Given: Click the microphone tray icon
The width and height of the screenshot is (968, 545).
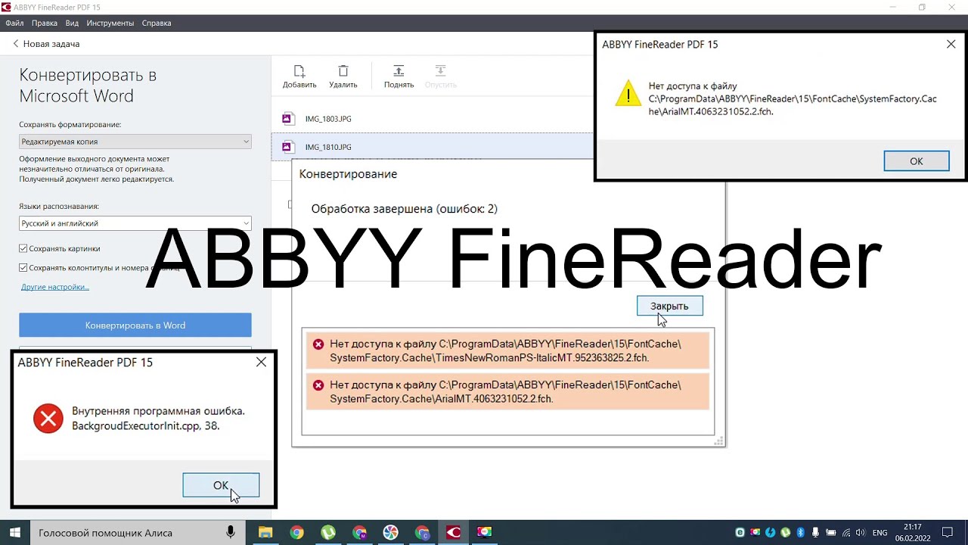Looking at the screenshot, I should [x=816, y=533].
